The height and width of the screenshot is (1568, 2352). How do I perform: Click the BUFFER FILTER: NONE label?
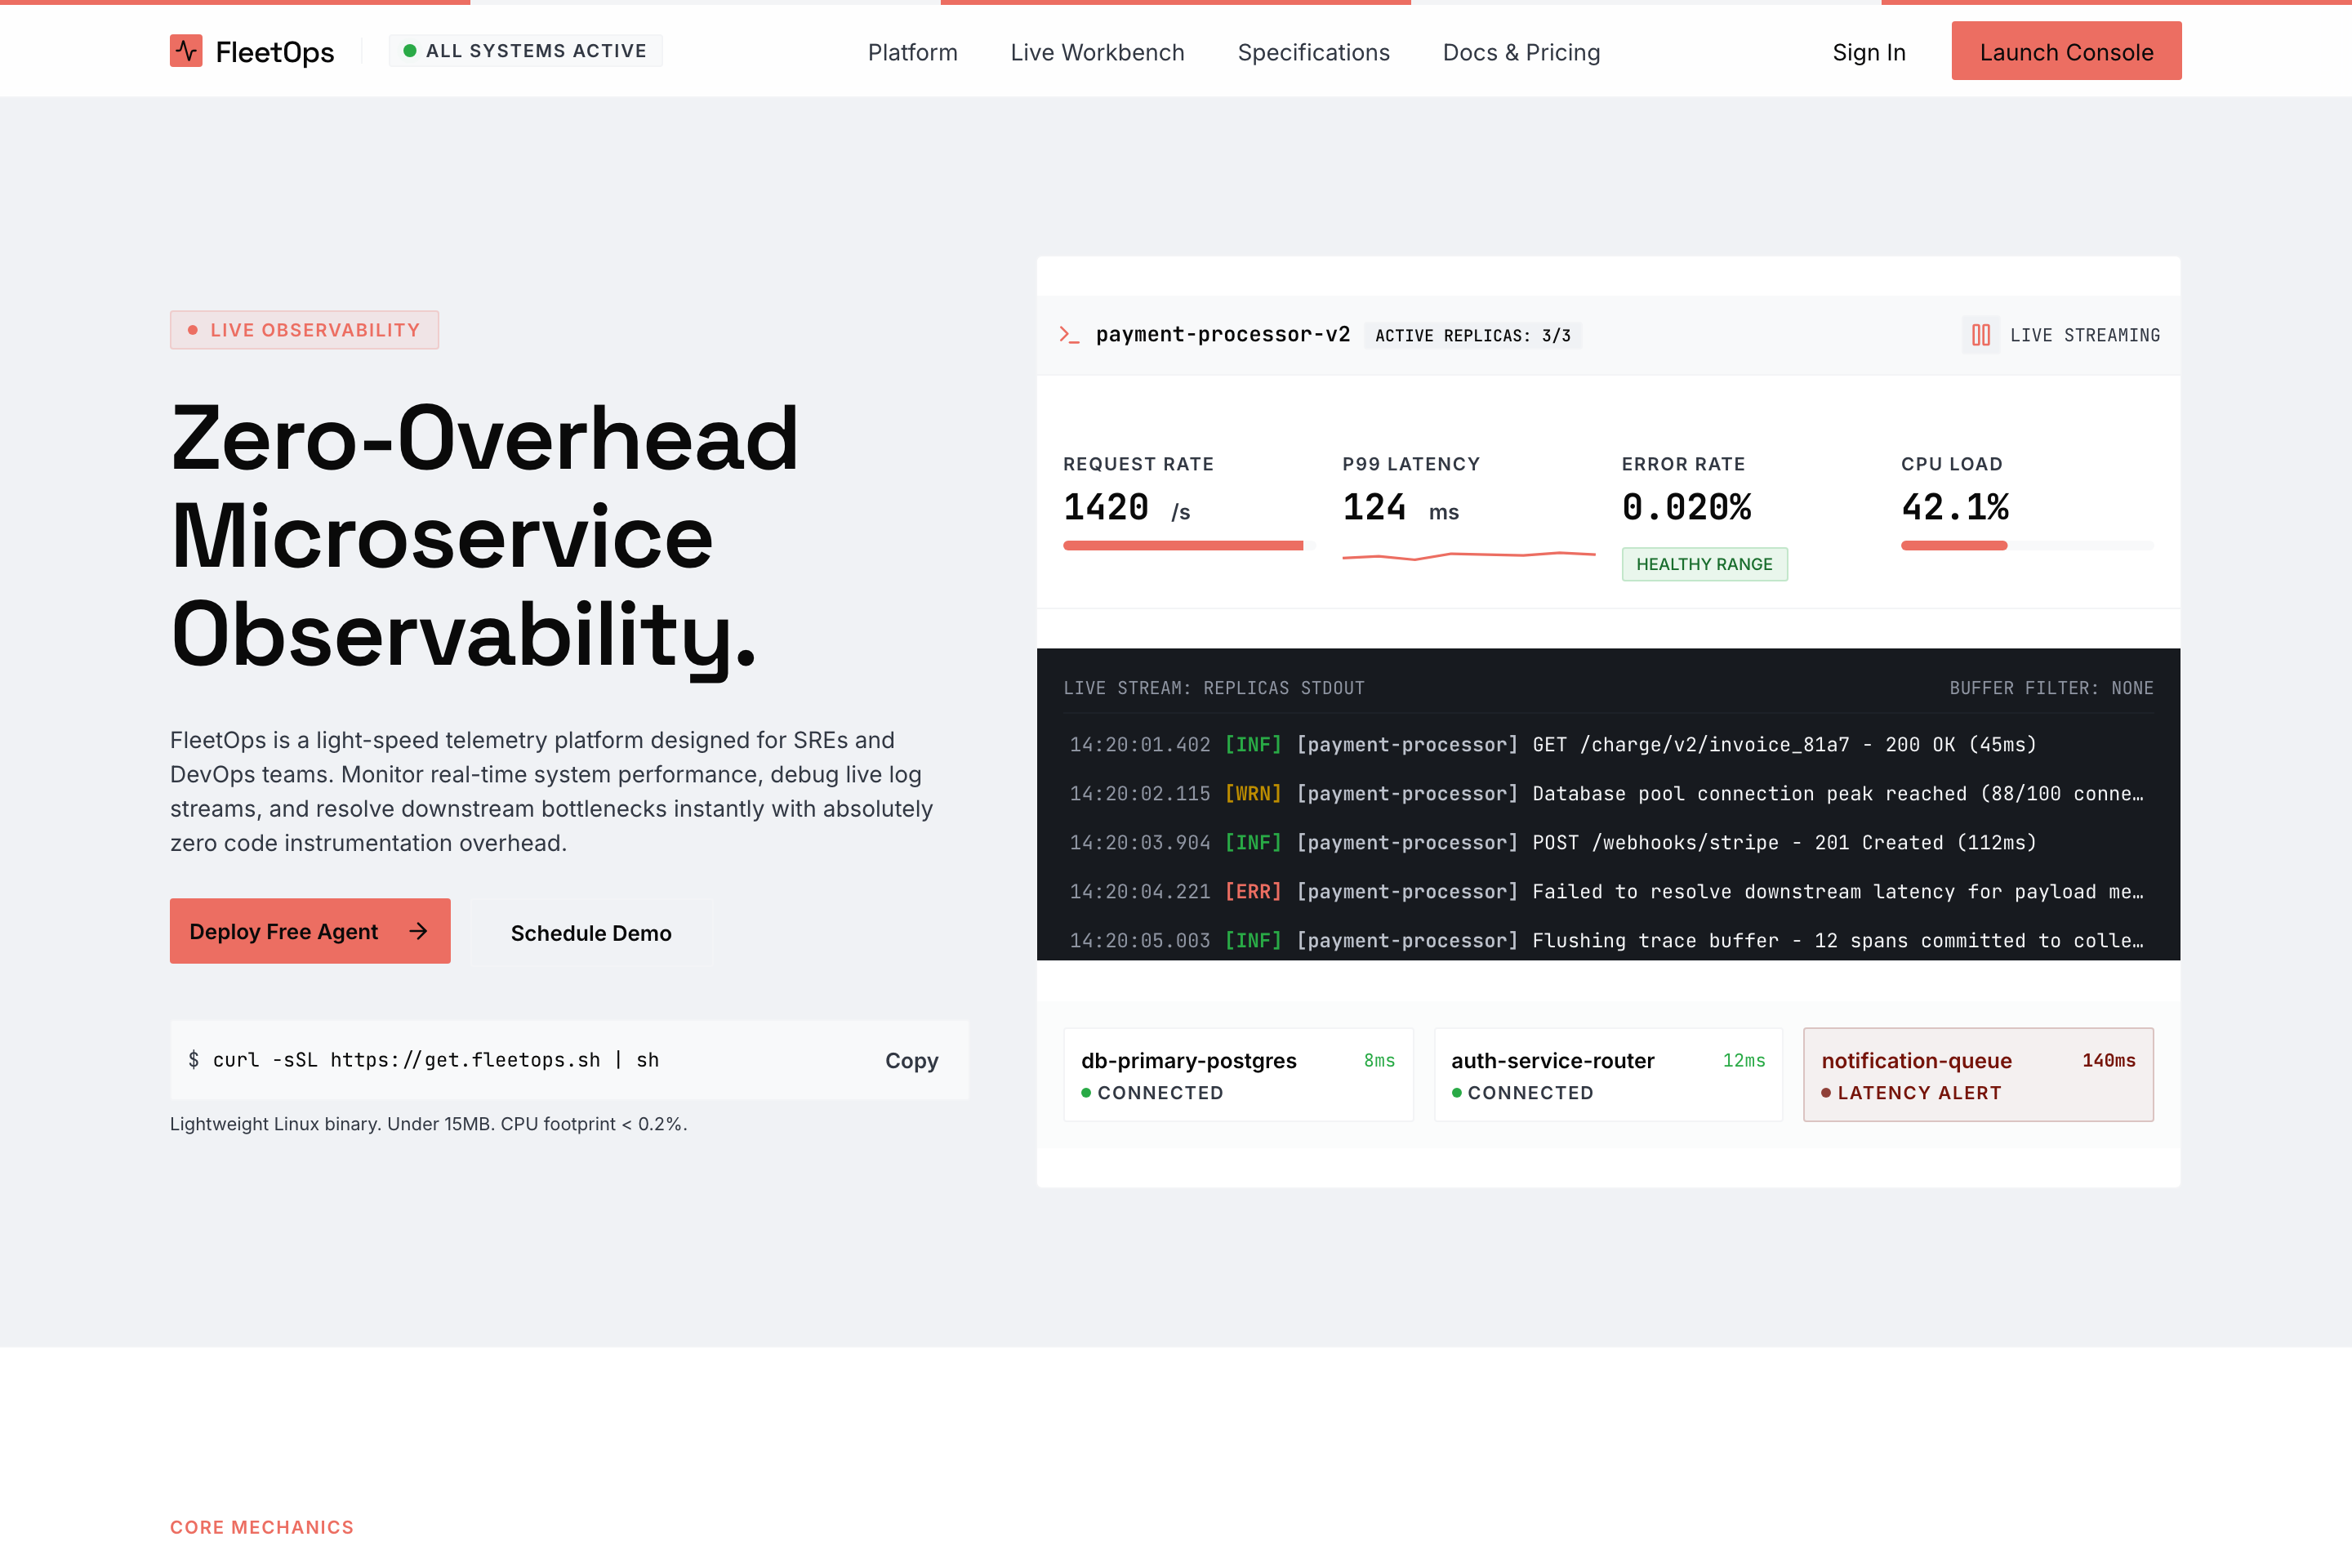[2051, 688]
